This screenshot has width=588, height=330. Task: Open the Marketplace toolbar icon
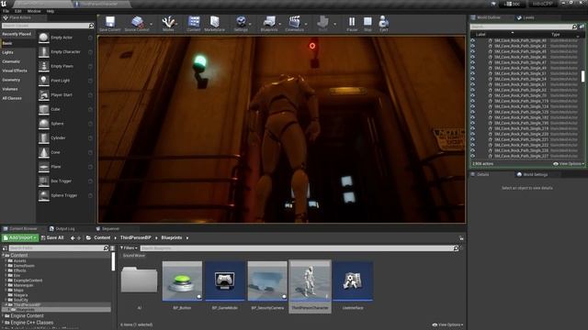(x=214, y=22)
